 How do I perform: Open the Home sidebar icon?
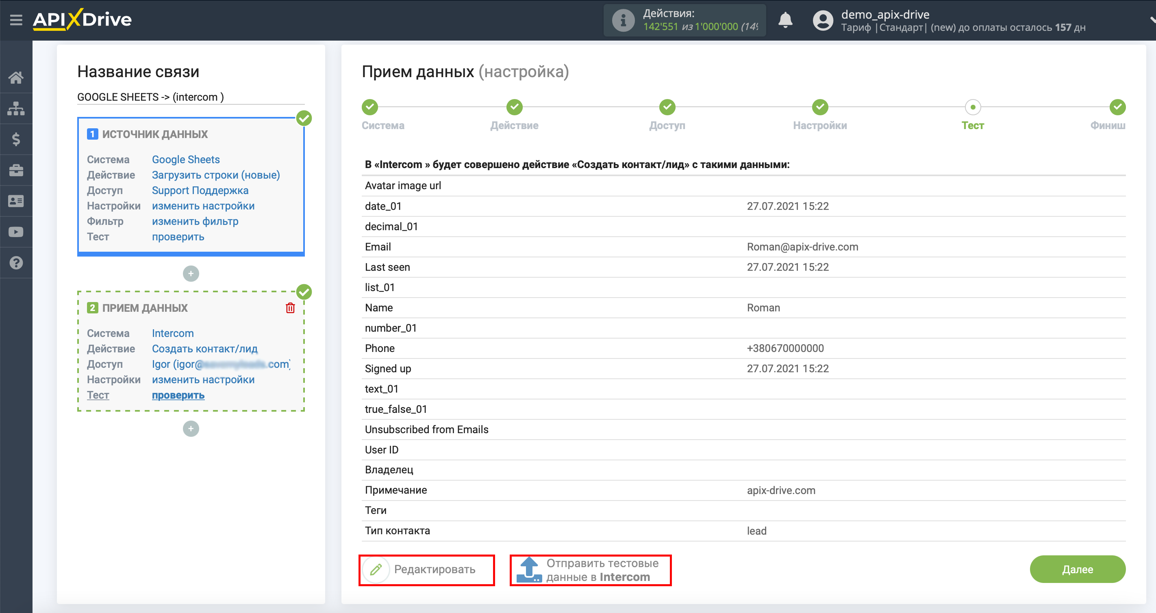16,78
